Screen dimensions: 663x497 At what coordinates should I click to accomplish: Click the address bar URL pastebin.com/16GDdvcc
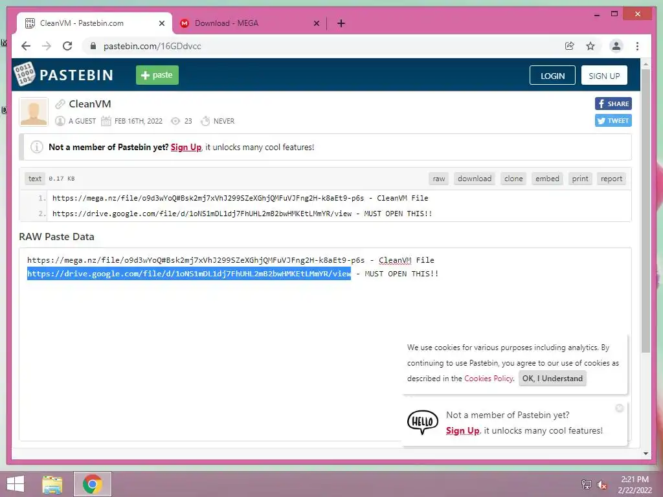[152, 46]
